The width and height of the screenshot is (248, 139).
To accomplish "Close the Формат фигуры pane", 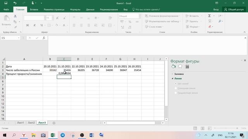I will 245,60.
